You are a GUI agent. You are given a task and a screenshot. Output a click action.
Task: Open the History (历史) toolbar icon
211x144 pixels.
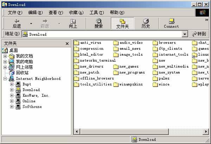tap(146, 23)
